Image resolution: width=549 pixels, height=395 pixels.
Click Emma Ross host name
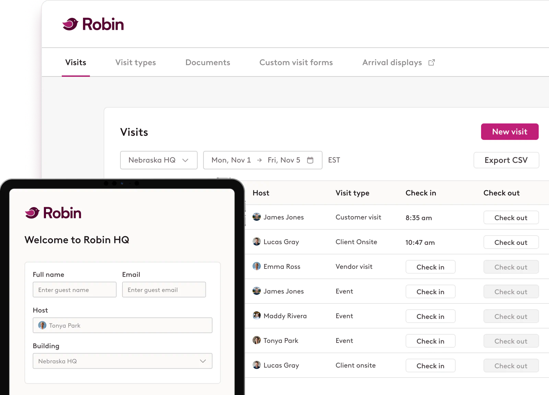tap(282, 266)
